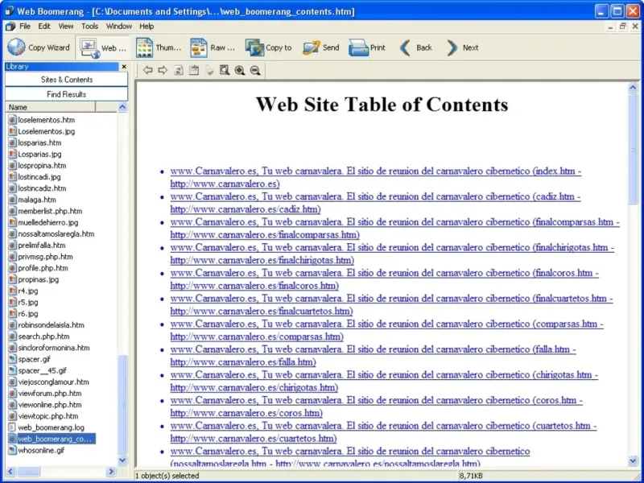Open the index.htm link for carnavalero.es
The image size is (644, 483).
click(376, 177)
